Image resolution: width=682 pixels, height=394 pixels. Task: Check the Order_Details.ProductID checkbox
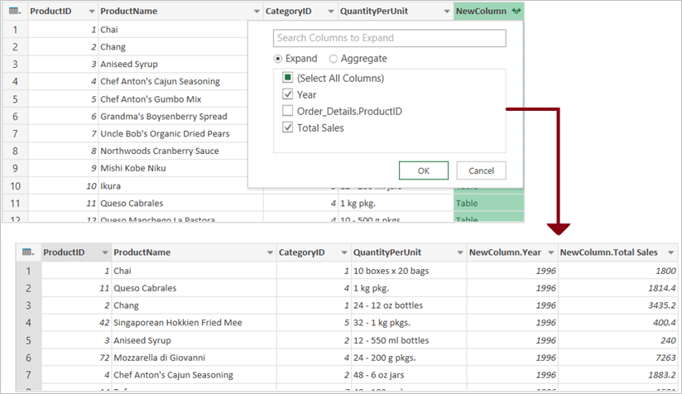click(286, 111)
